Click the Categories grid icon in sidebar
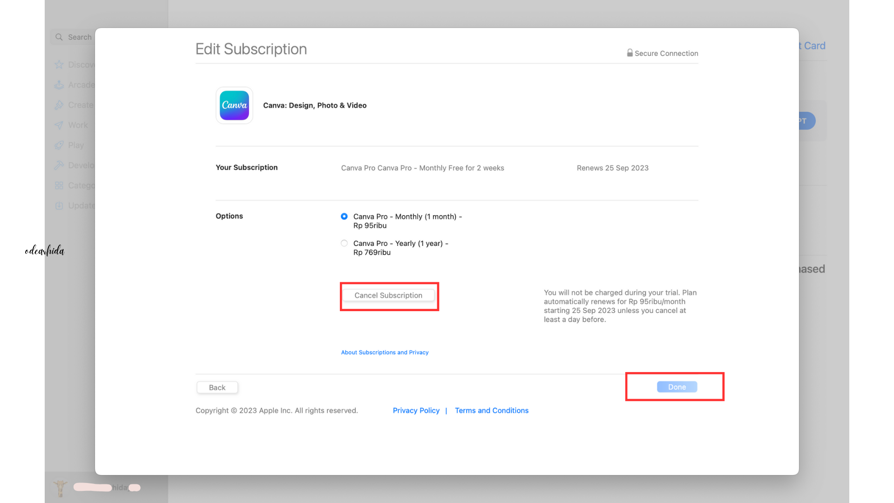 (x=59, y=185)
